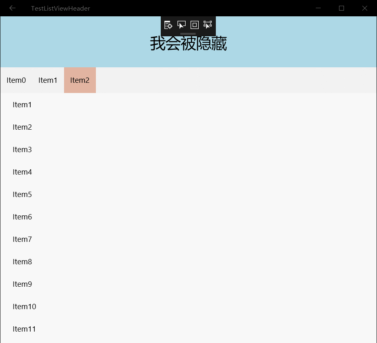The image size is (377, 343).
Task: Toggle track focused element icon
Action: (208, 25)
